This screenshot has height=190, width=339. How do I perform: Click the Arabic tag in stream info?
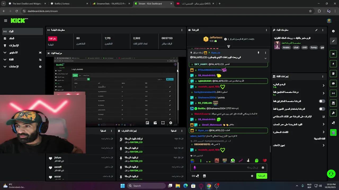(286, 47)
